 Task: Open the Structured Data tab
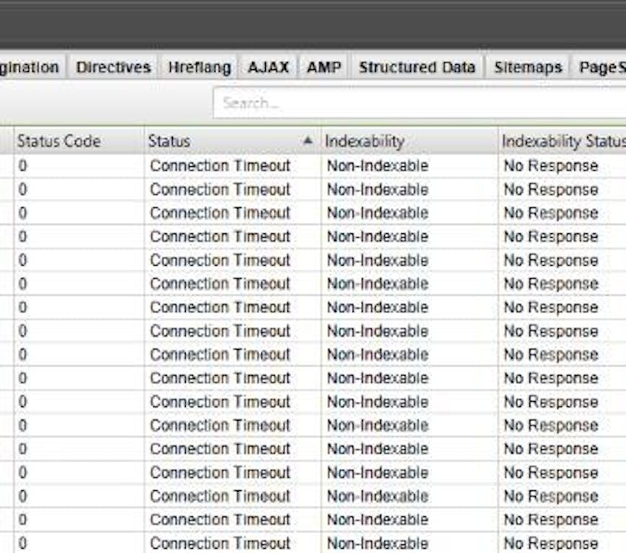click(417, 68)
